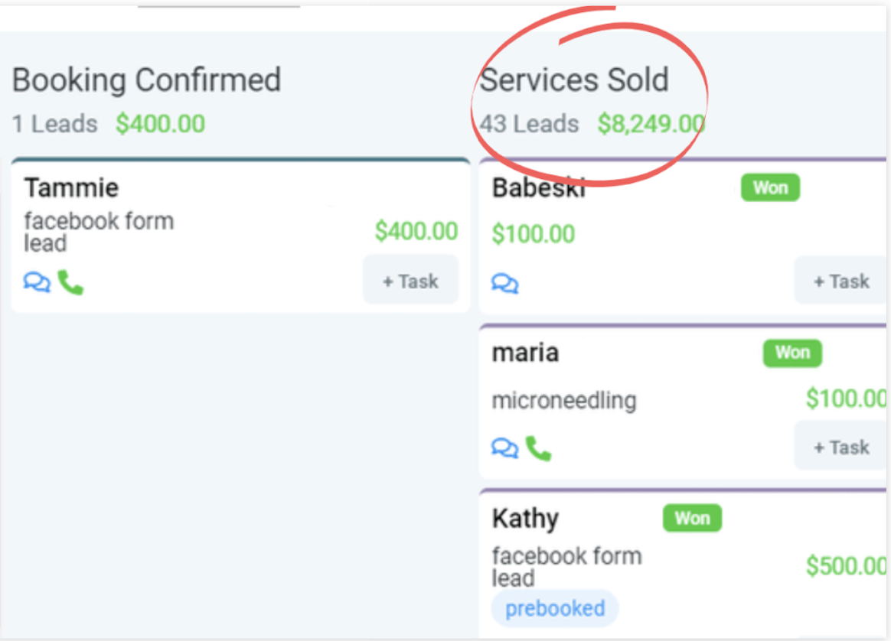Click the Won badge on Kathy's card
891x641 pixels.
[x=692, y=518]
